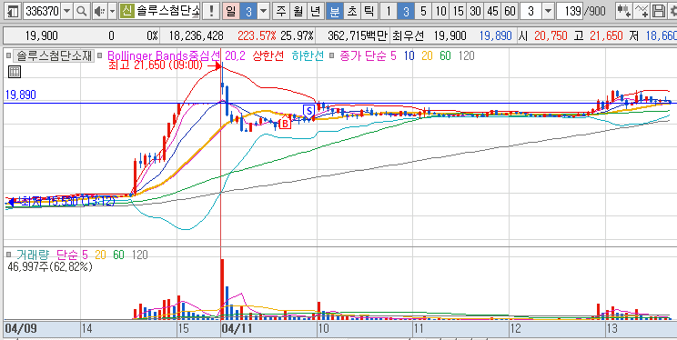Click the 솔루스첨단소재 chart legend button
The height and width of the screenshot is (340, 677).
[x=54, y=55]
